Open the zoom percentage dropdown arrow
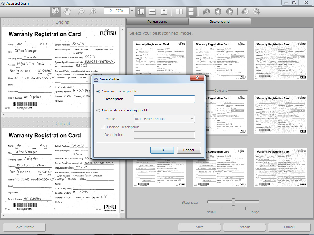The height and width of the screenshot is (235, 314). [132, 11]
